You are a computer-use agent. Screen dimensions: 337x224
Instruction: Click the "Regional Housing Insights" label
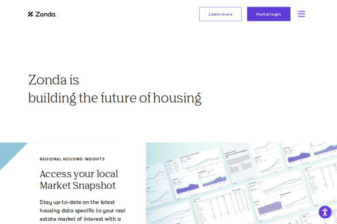(72, 159)
